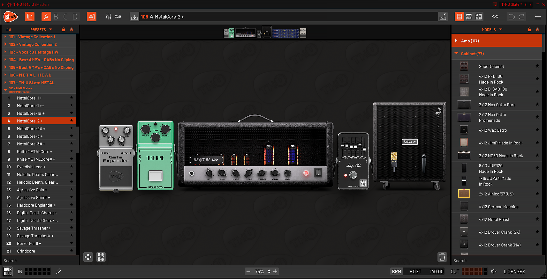The image size is (547, 279).
Task: Toggle the models panel lock
Action: coord(529,29)
